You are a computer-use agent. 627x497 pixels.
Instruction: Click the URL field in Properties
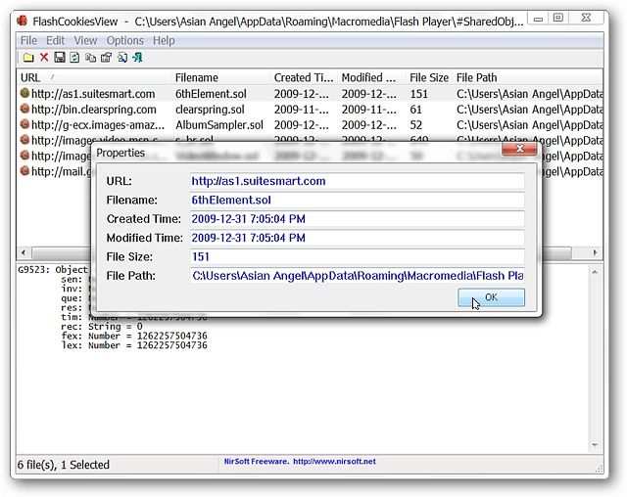[357, 181]
